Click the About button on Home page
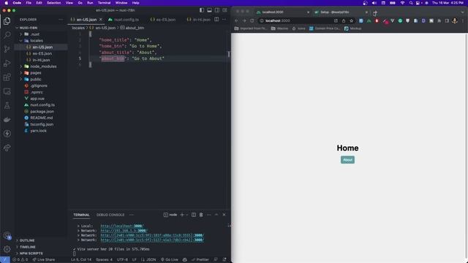 (x=348, y=160)
